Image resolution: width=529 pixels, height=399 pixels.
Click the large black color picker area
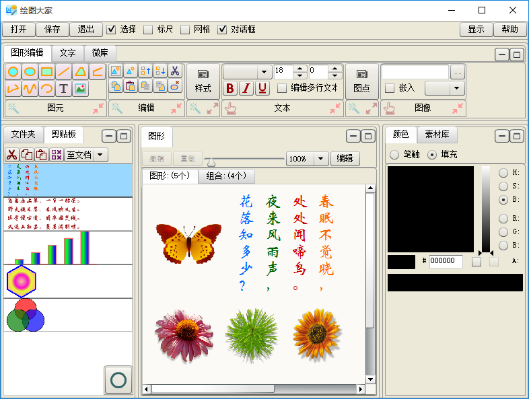click(431, 209)
